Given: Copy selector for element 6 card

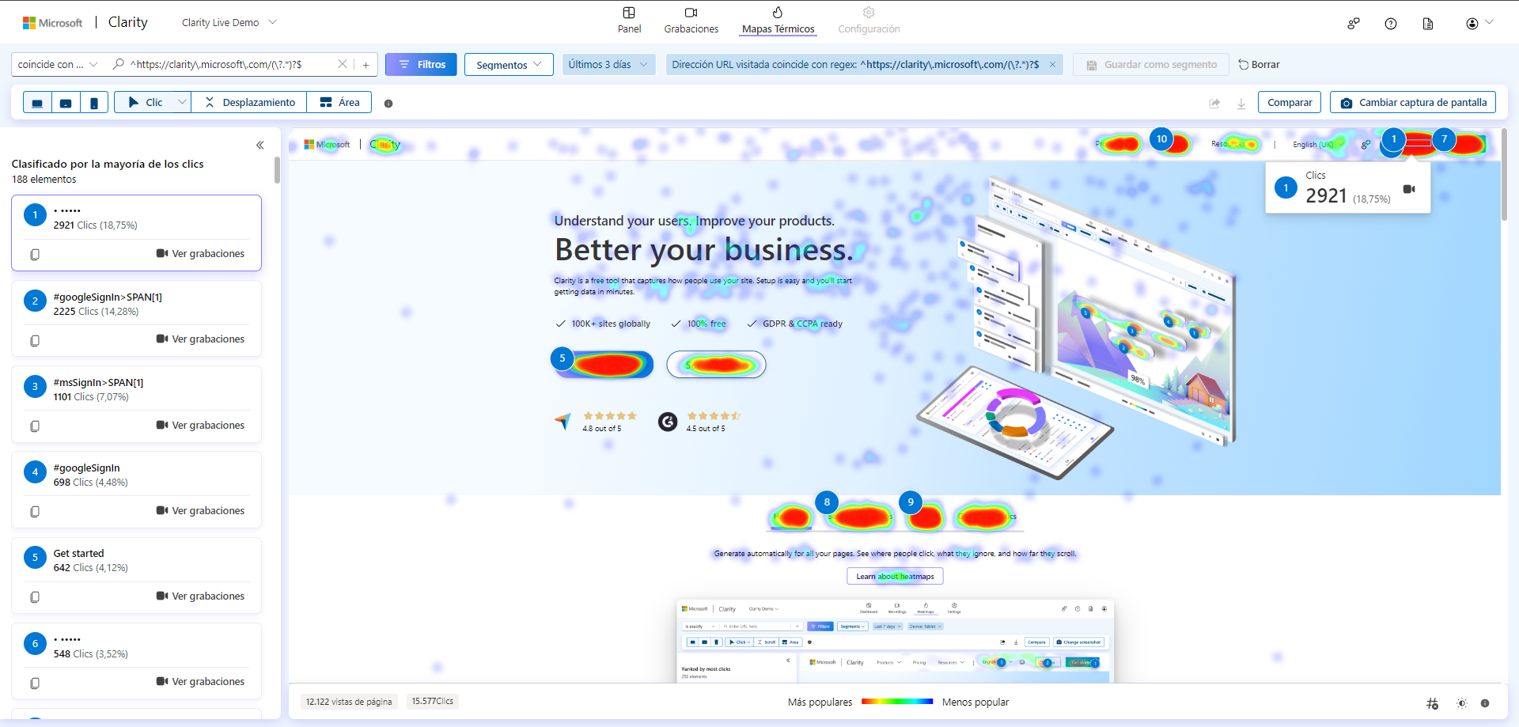Looking at the screenshot, I should pos(35,683).
